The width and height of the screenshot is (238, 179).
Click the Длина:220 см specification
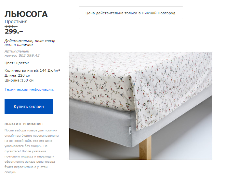point(17,75)
